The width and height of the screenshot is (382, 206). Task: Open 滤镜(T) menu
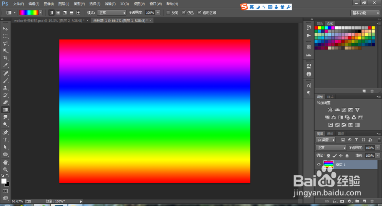[x=110, y=4]
